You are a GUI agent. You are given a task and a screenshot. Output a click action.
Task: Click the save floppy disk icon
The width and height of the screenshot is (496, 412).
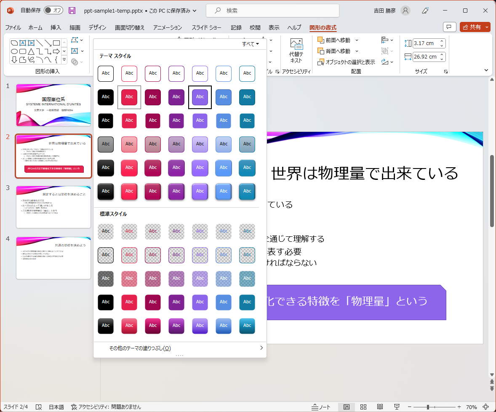pos(72,11)
